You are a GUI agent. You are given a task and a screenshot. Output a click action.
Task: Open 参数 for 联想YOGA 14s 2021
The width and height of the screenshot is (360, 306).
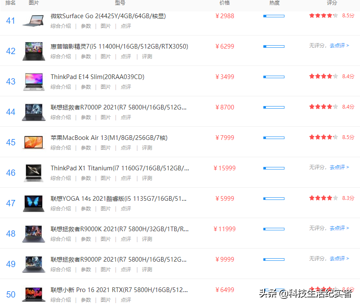tap(86, 209)
